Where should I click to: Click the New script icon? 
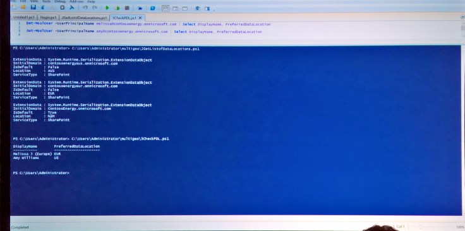click(x=15, y=8)
